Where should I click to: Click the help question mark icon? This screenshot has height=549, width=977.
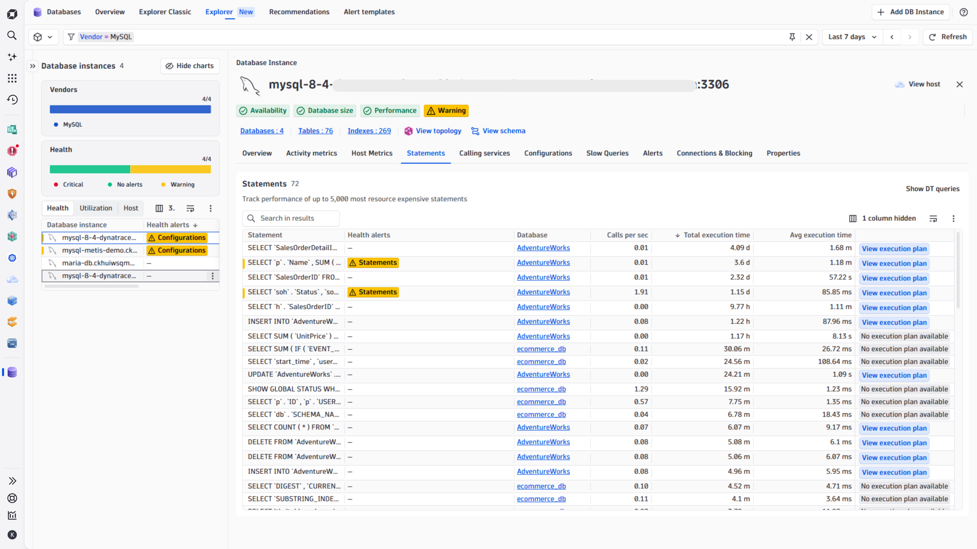(x=964, y=12)
